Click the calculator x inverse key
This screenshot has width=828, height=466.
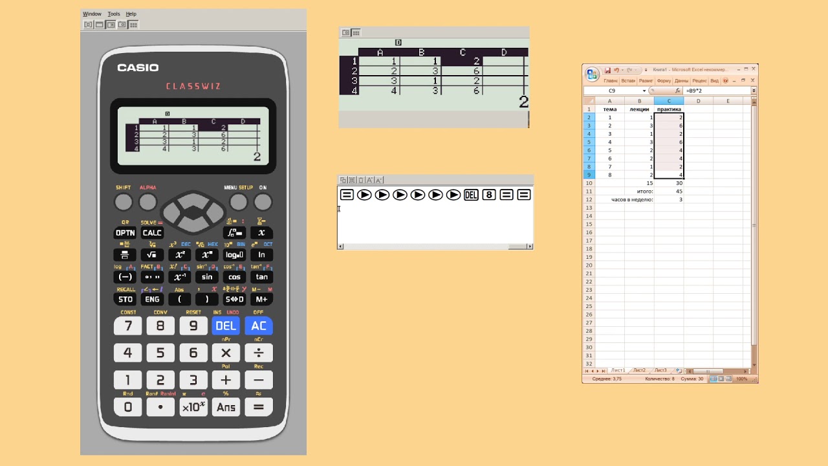tap(180, 277)
